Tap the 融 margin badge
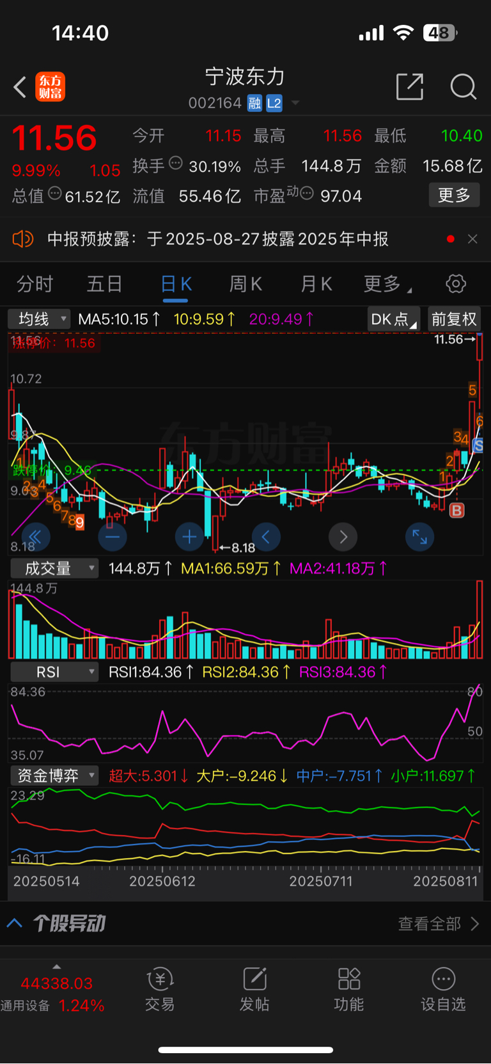This screenshot has width=491, height=1064. point(254,103)
